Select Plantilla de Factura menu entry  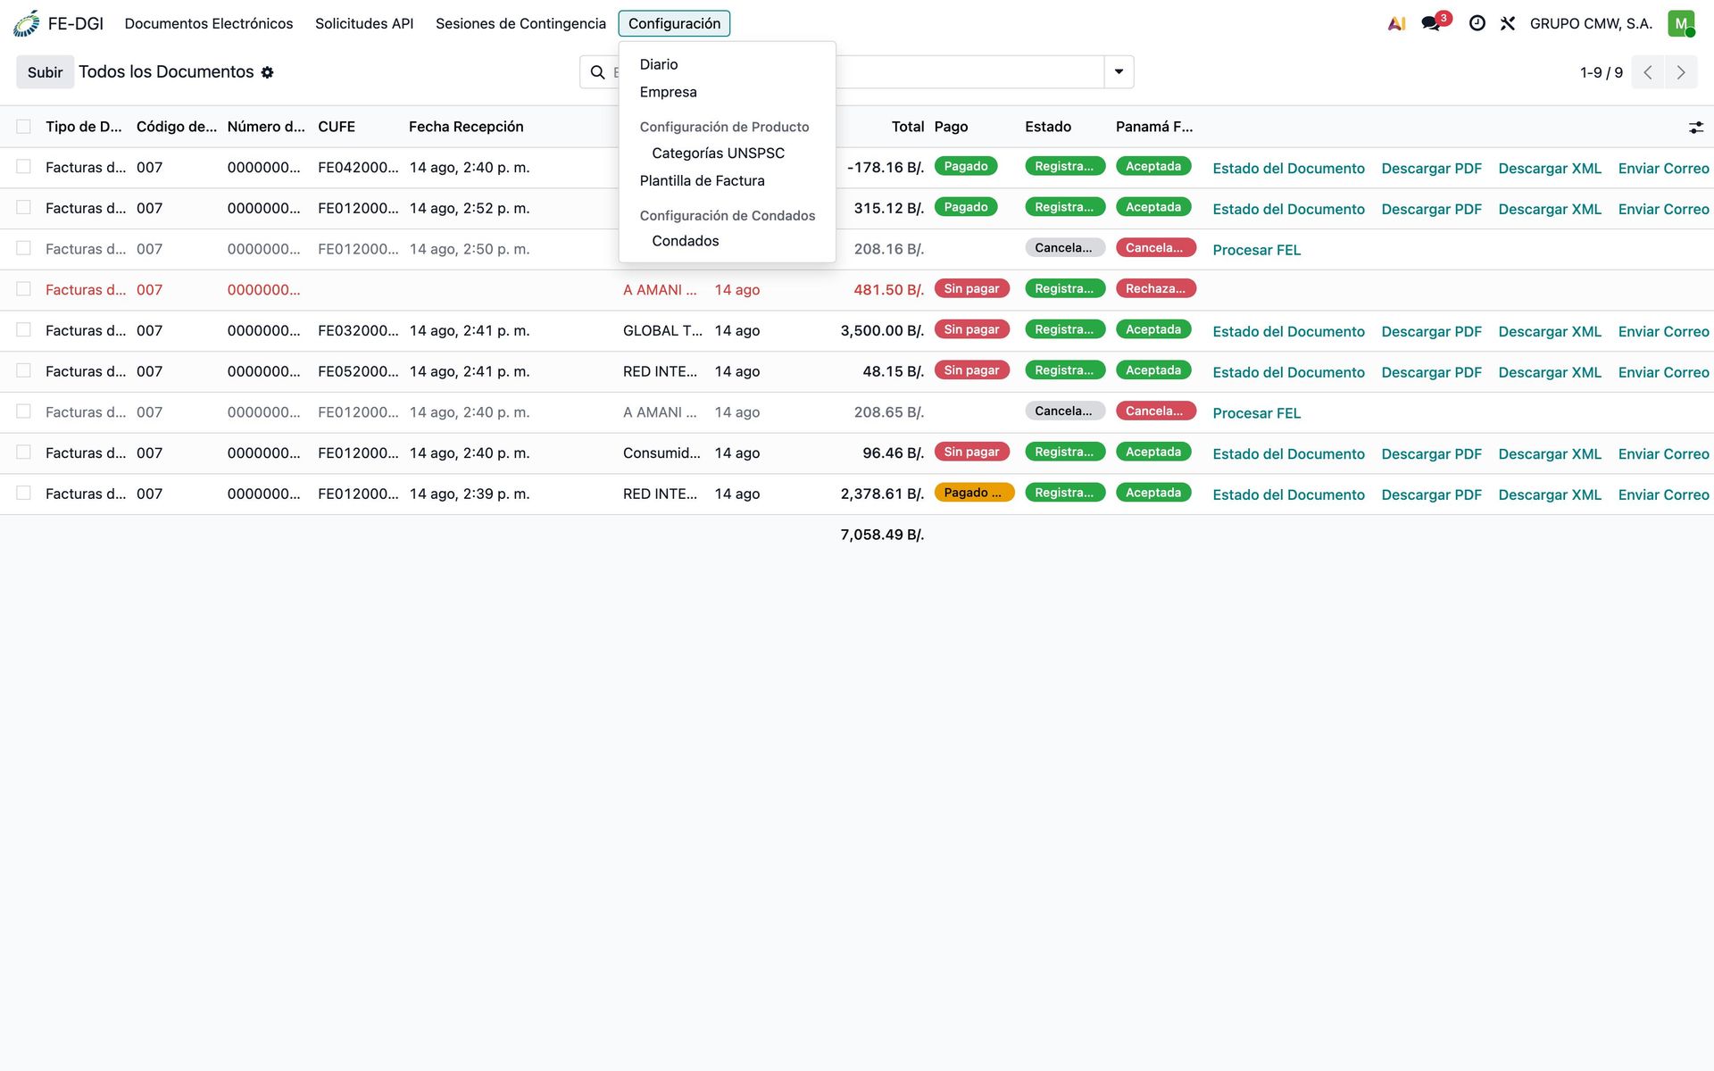click(x=703, y=180)
